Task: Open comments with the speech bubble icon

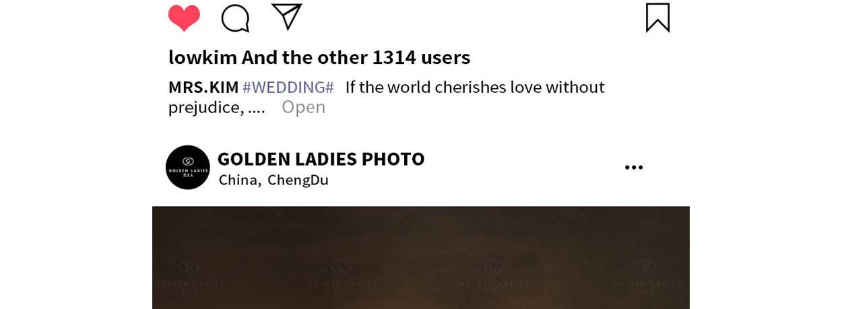Action: pyautogui.click(x=236, y=18)
